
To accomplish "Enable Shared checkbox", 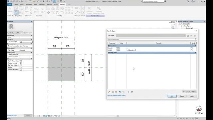I will [x=21, y=67].
